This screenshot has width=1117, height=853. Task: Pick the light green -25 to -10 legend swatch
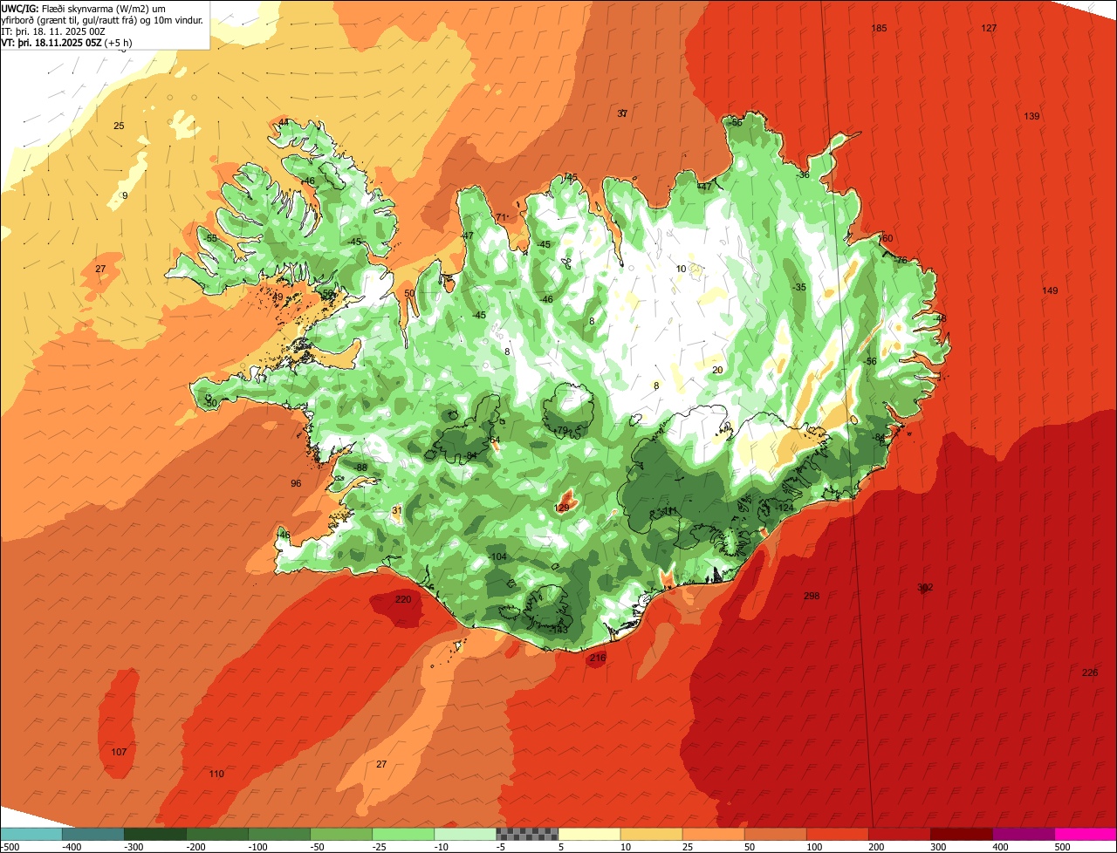pyautogui.click(x=403, y=834)
